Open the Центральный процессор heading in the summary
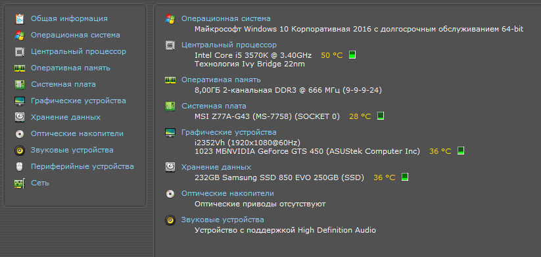 [x=229, y=45]
